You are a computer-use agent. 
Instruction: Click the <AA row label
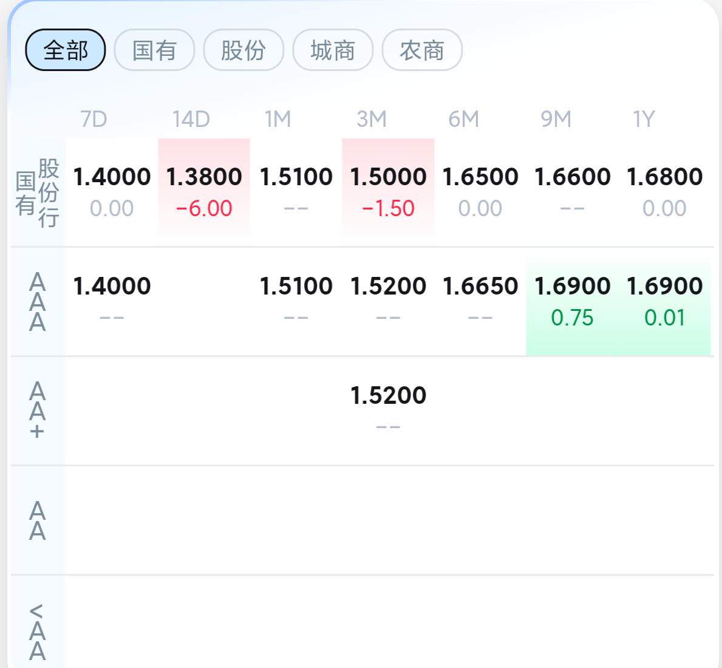coord(38,632)
